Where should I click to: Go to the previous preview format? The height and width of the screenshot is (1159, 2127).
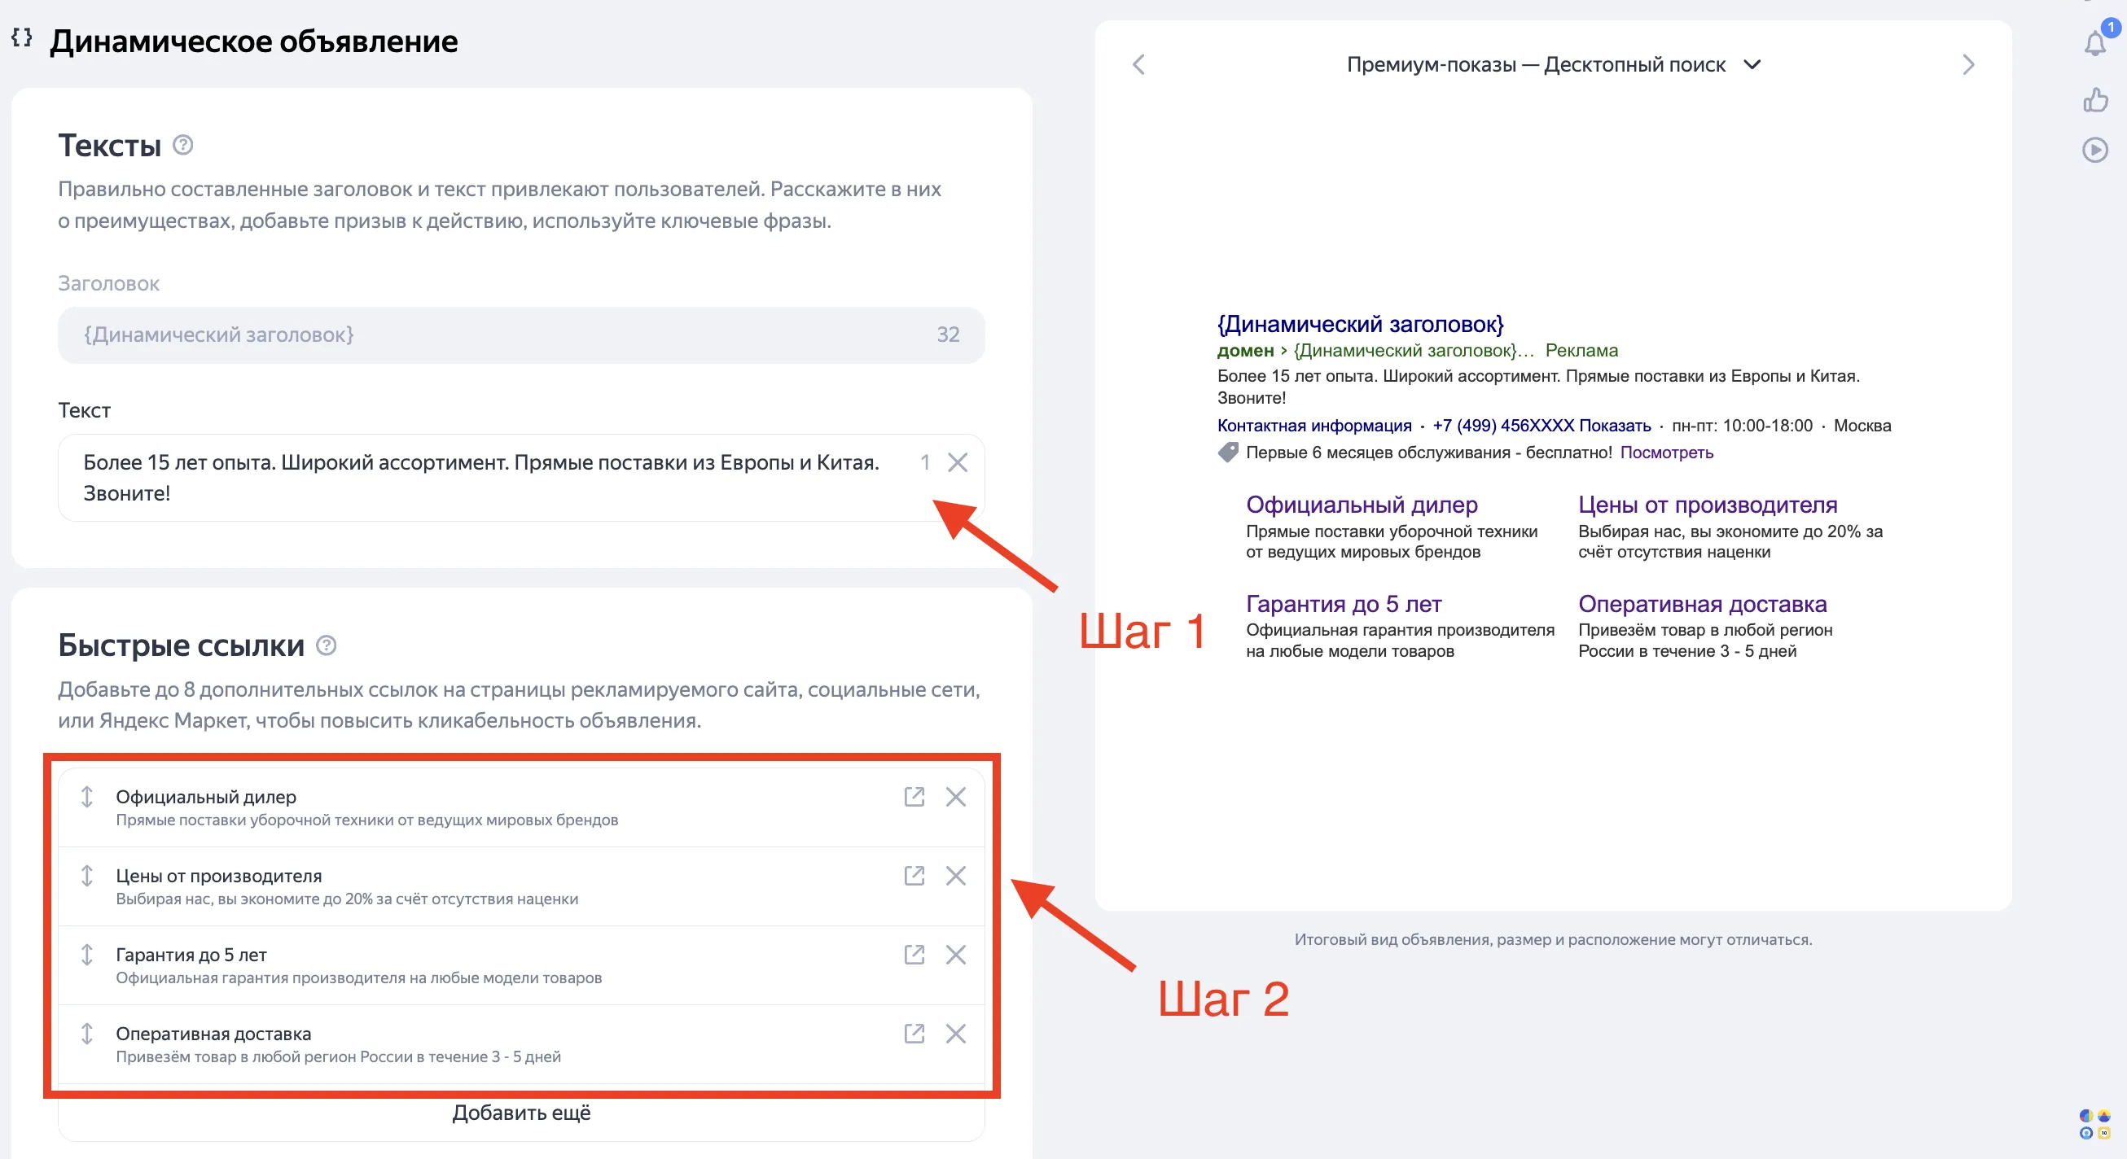tap(1138, 64)
